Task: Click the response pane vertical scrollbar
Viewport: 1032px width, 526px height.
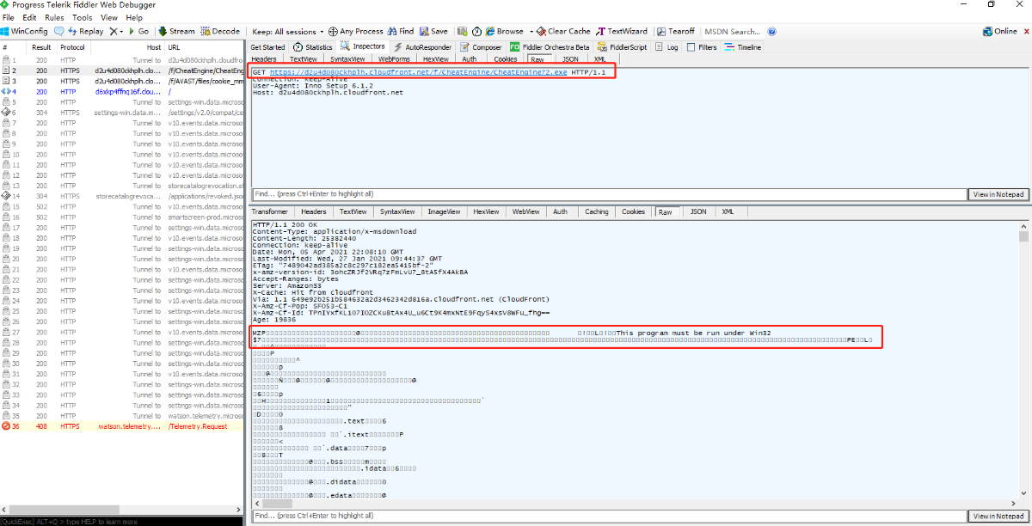Action: click(1024, 361)
